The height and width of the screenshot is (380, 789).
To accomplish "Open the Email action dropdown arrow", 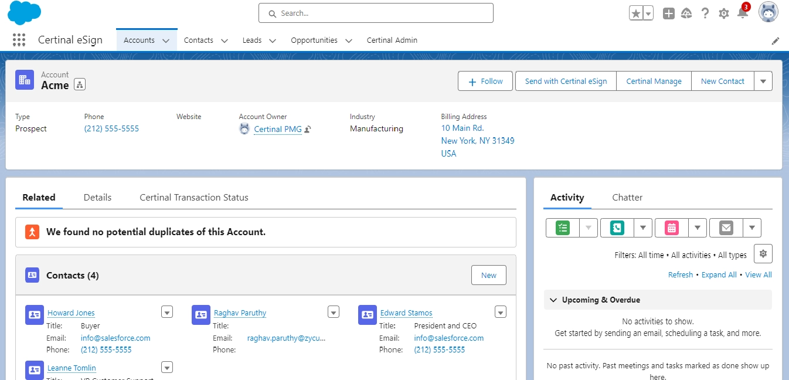I will coord(752,228).
